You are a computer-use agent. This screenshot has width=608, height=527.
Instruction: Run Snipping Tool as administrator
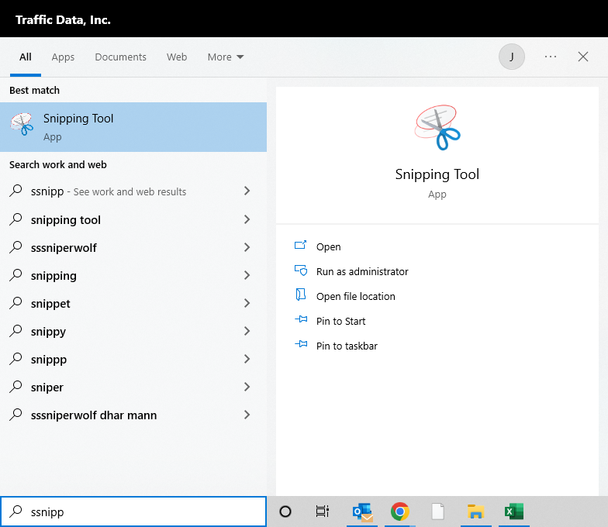pyautogui.click(x=361, y=271)
